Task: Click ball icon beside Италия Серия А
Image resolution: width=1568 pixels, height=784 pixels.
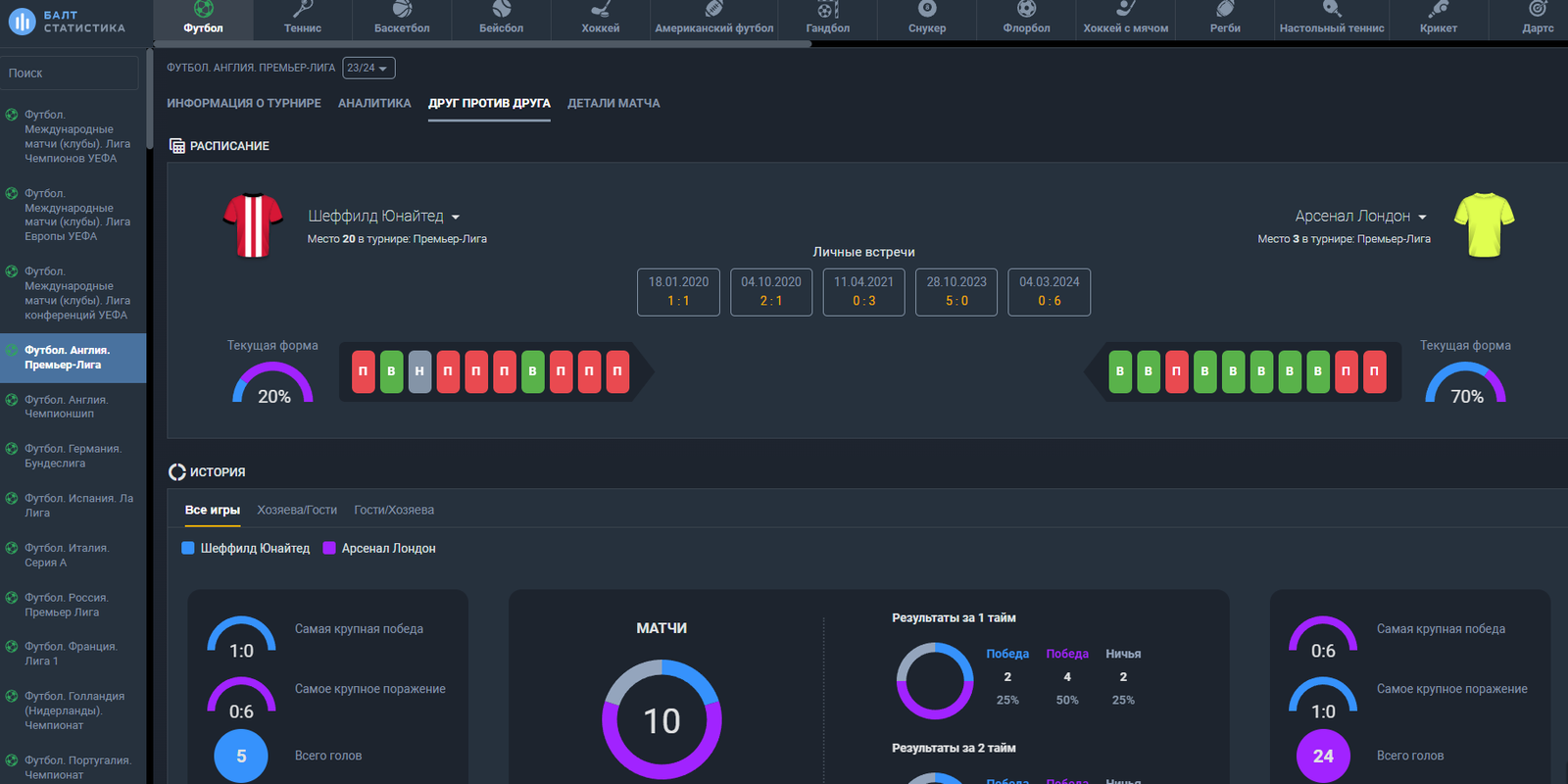Action: coord(12,549)
